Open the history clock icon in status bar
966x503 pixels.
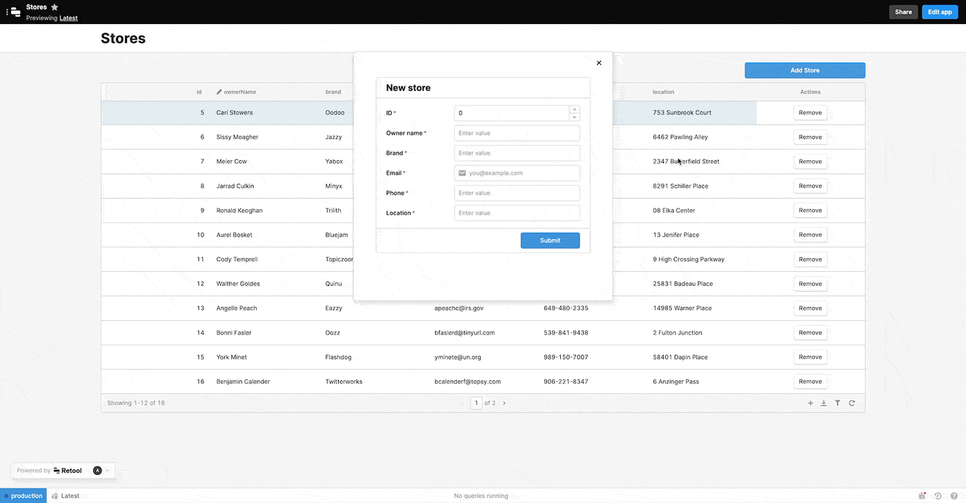click(938, 495)
